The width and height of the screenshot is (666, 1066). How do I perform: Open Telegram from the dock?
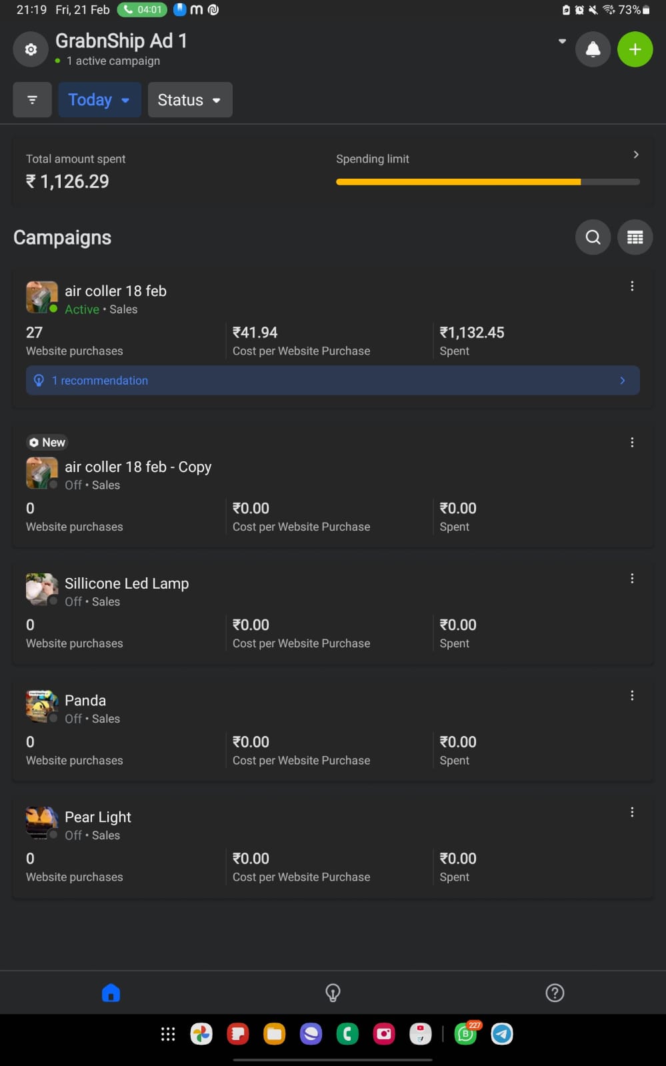pyautogui.click(x=502, y=1034)
